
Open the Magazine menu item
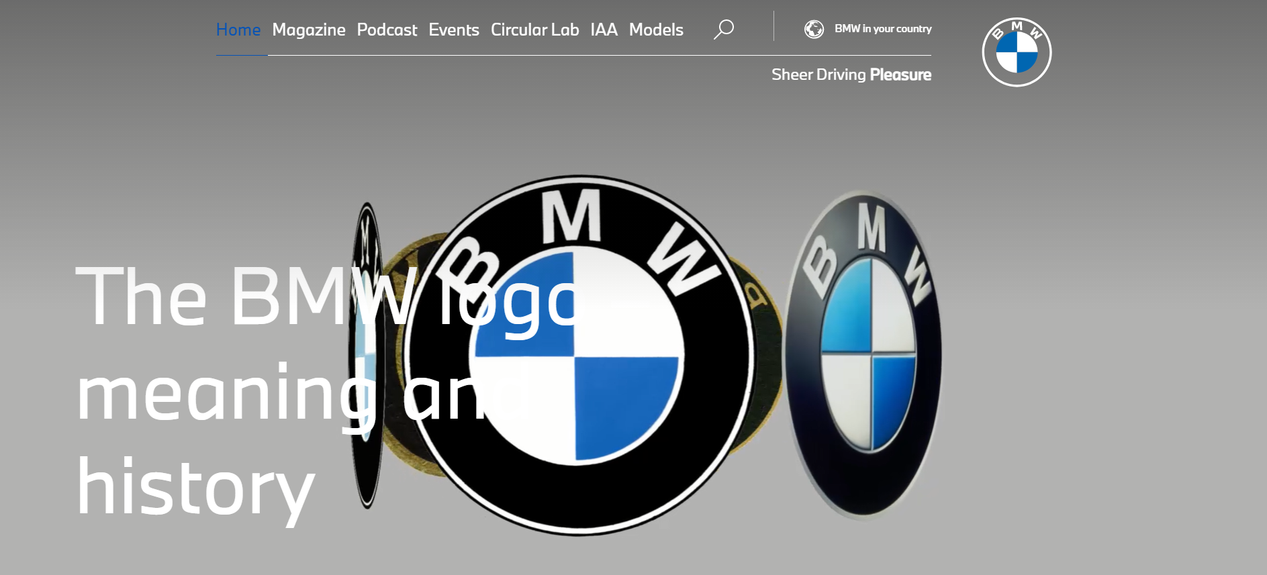click(309, 30)
